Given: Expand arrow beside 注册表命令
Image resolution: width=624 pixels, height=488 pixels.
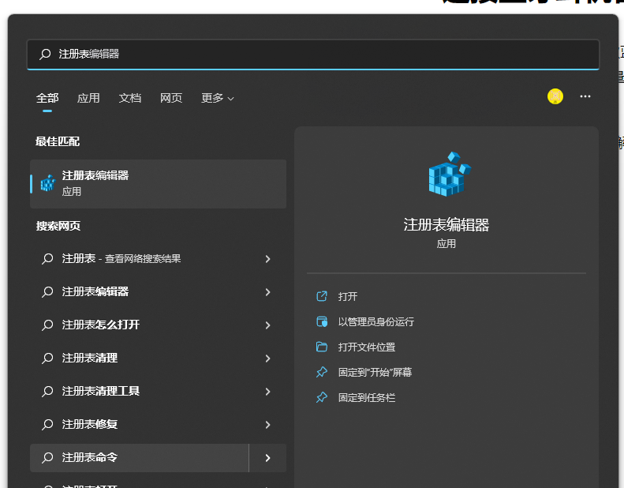Looking at the screenshot, I should [x=268, y=458].
